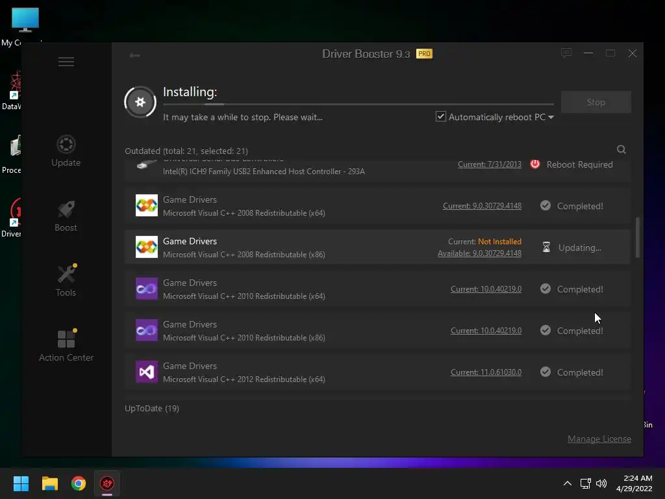Open My Computer desktop icon
This screenshot has width=665, height=499.
25,26
